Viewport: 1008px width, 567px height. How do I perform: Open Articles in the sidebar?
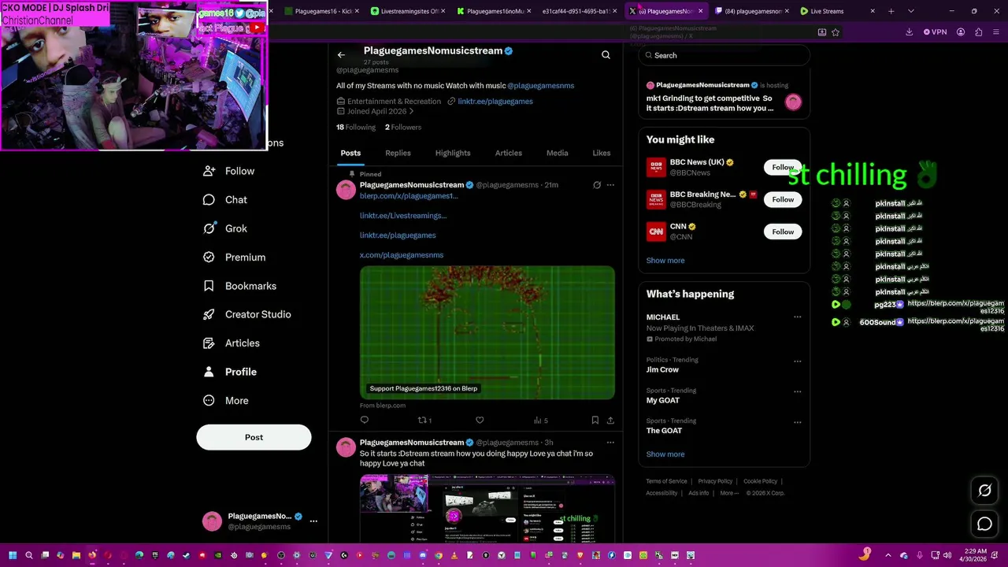(232, 343)
